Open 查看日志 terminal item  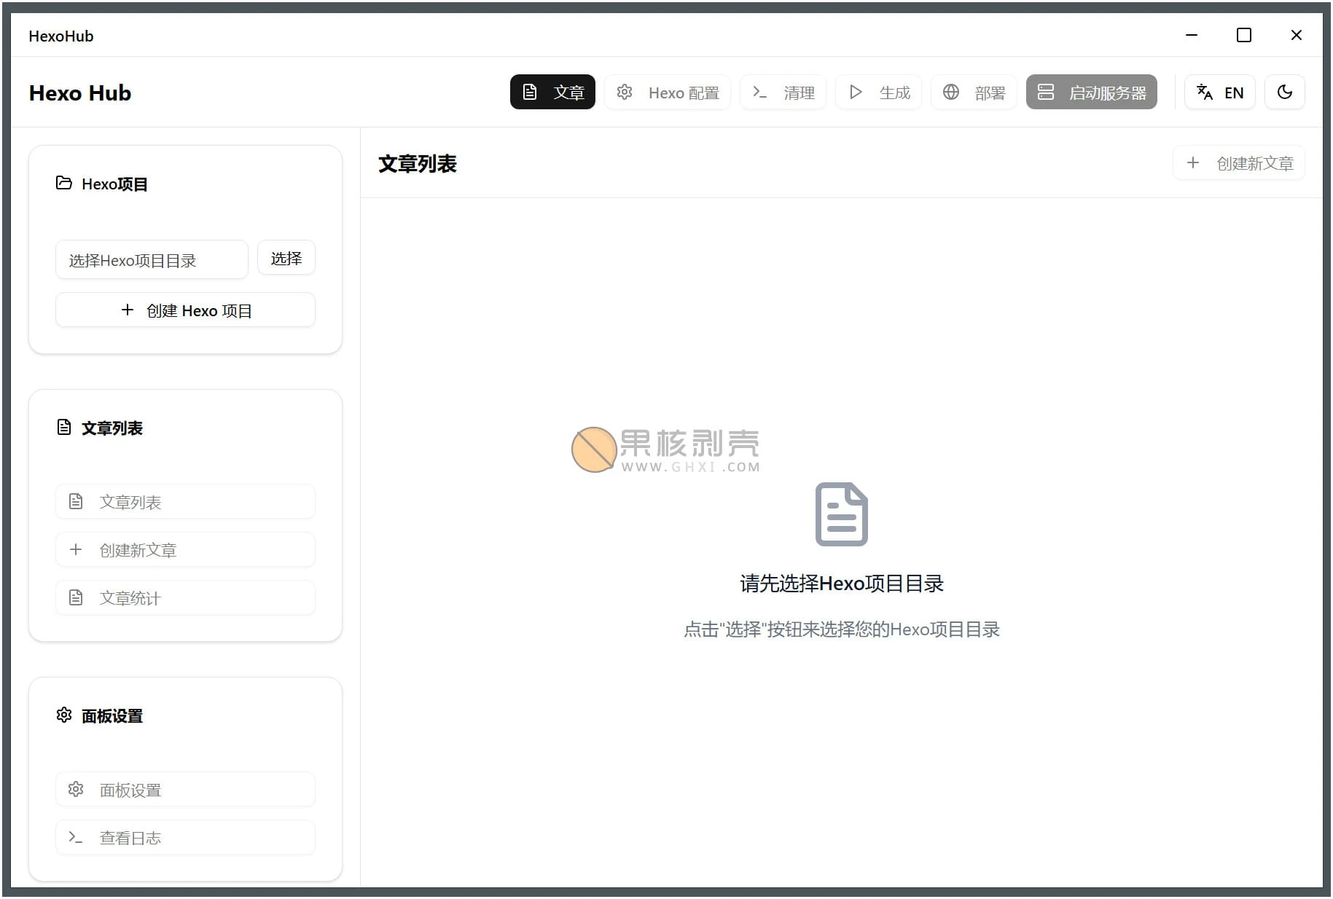pyautogui.click(x=185, y=838)
